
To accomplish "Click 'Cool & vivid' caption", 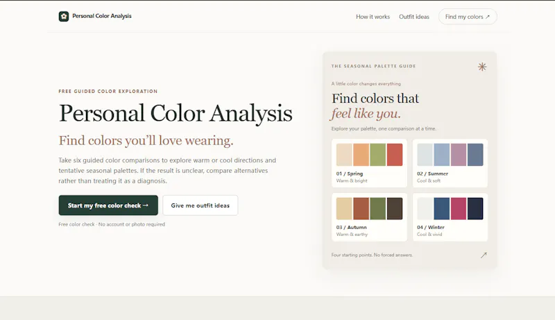I will coord(429,235).
